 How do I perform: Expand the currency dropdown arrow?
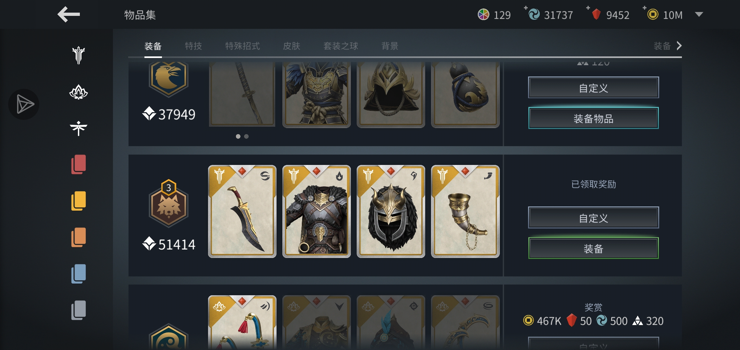[699, 14]
